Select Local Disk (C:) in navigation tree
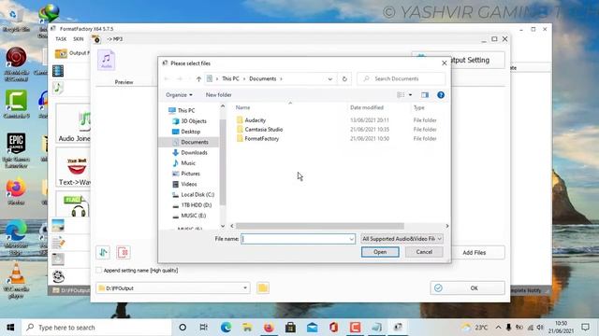The image size is (599, 336). click(197, 195)
